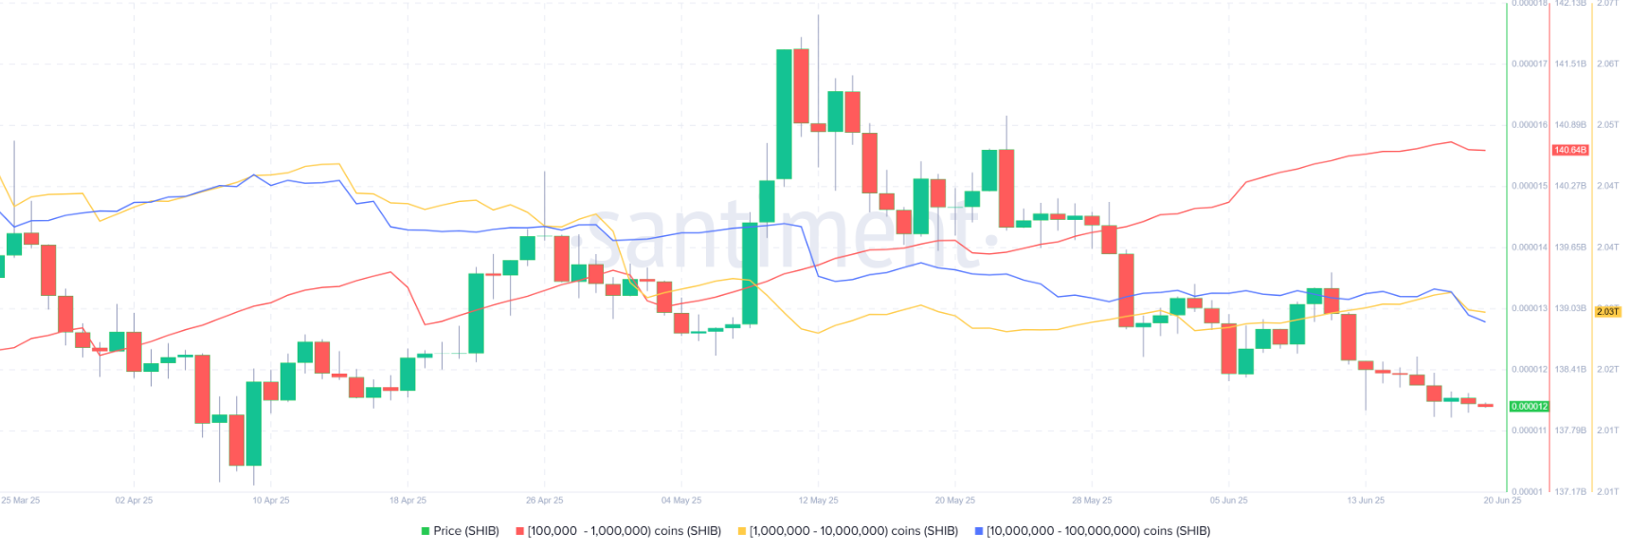The height and width of the screenshot is (550, 1631).
Task: Click the 141.51B axis label
Action: pos(1569,64)
